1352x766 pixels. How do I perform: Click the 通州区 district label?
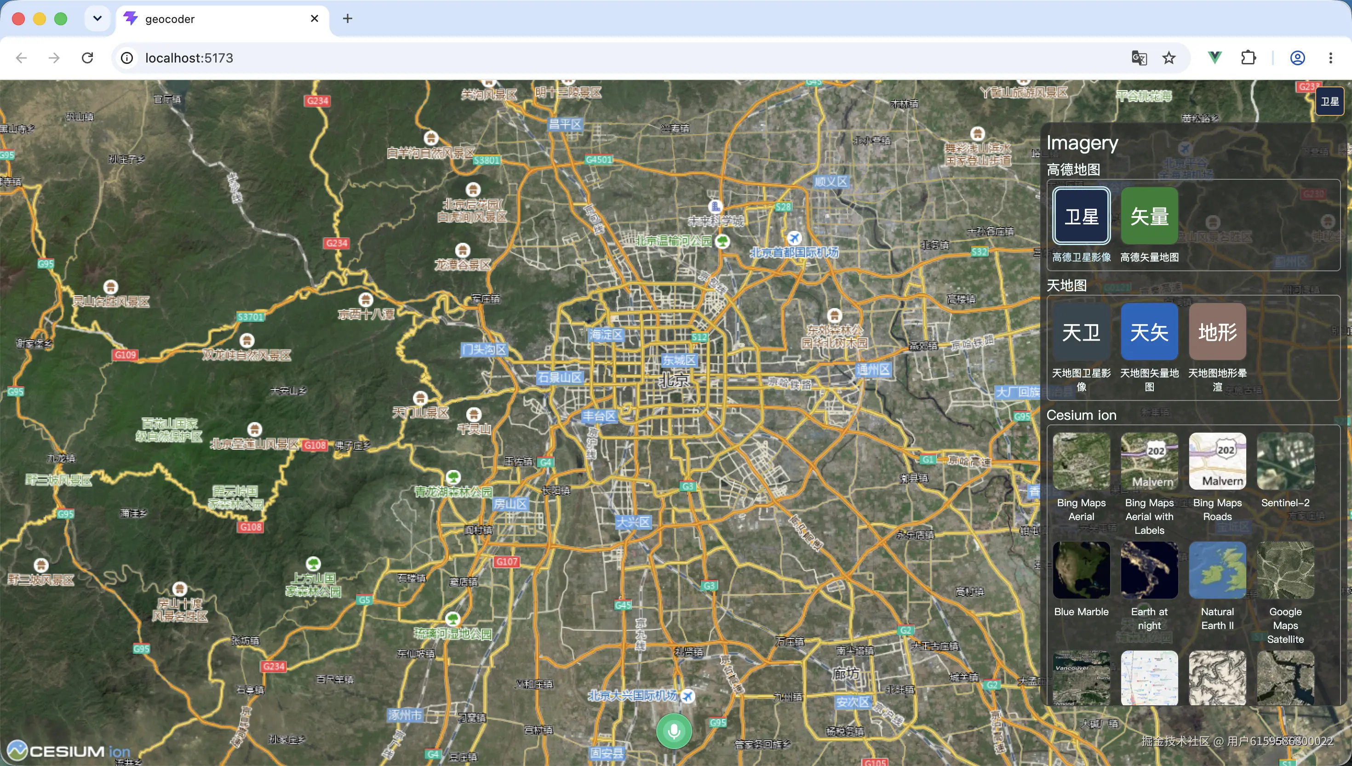click(x=873, y=369)
